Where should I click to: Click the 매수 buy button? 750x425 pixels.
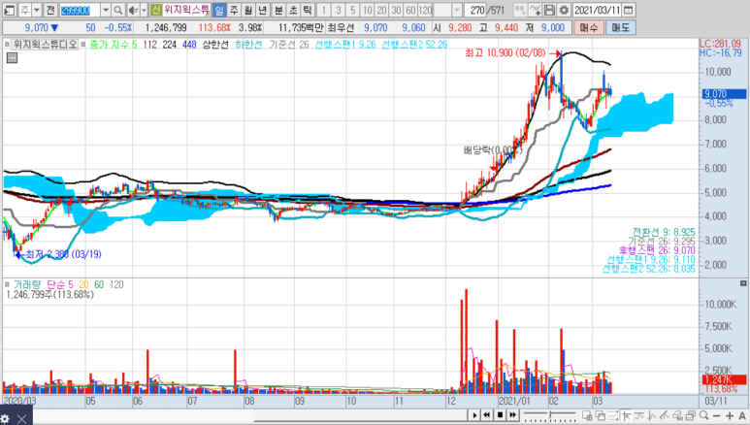(589, 28)
